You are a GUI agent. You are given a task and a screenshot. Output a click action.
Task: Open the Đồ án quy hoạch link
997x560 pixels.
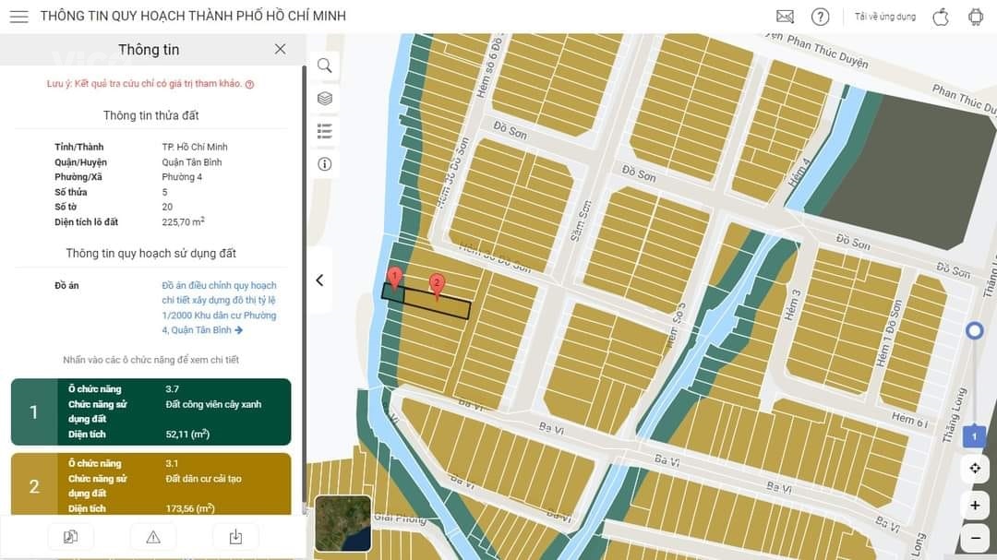(x=219, y=307)
